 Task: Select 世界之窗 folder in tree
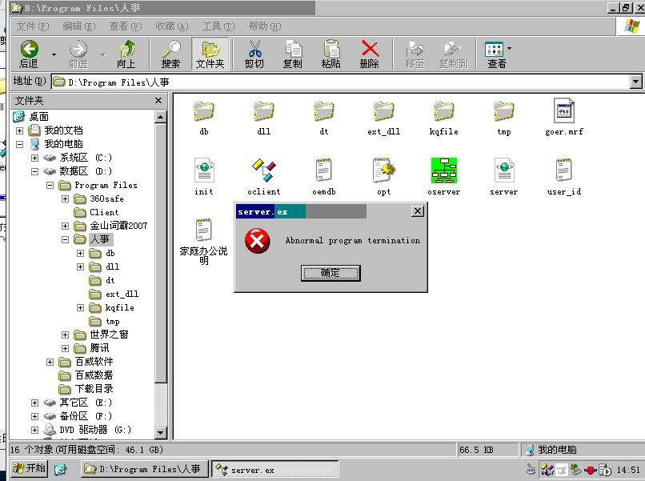click(109, 335)
